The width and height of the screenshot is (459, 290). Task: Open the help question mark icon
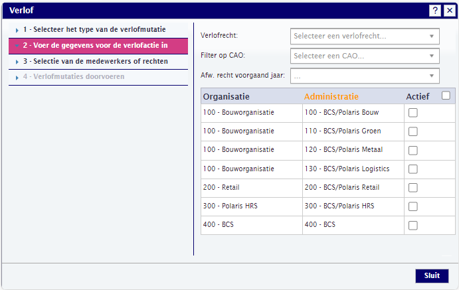[435, 11]
